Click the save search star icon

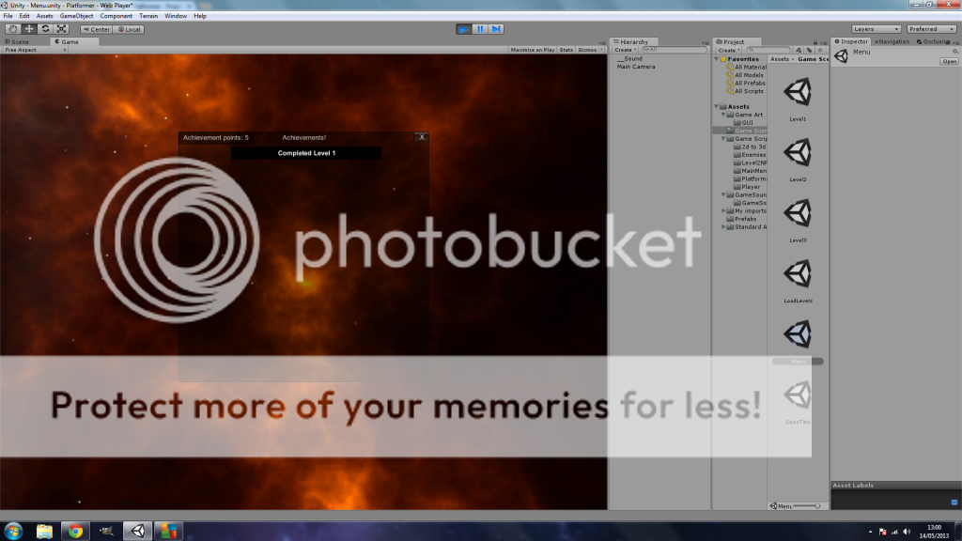click(820, 50)
